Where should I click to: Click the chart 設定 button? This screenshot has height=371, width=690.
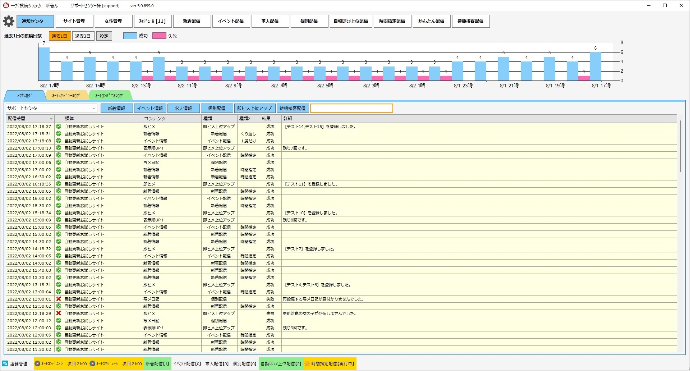104,36
